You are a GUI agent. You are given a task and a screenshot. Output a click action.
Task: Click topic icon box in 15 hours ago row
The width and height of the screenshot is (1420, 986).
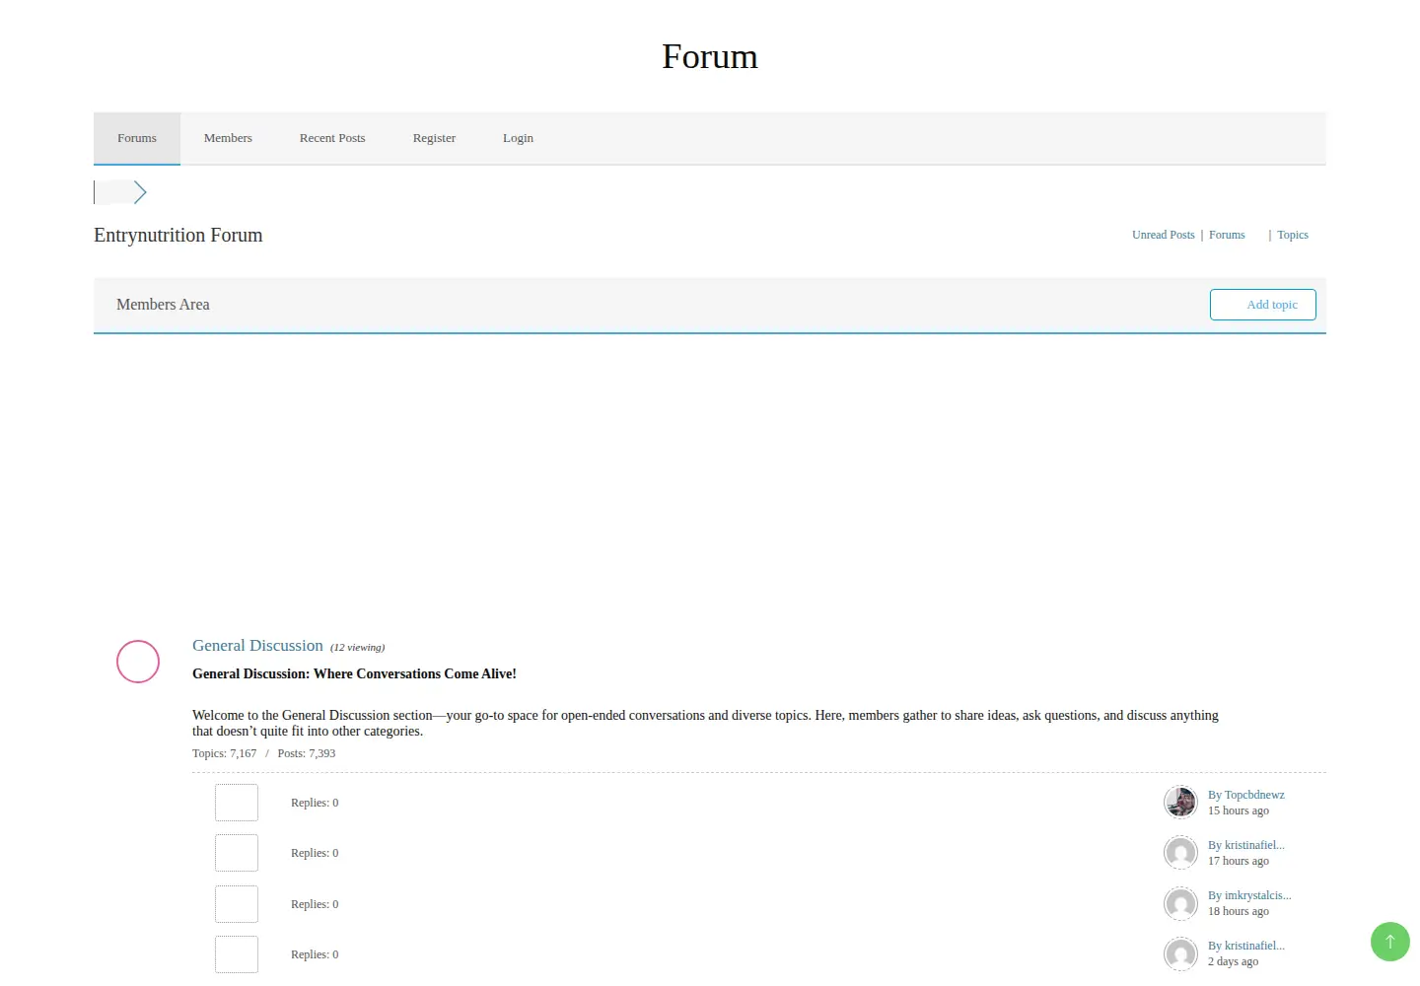coord(237,803)
